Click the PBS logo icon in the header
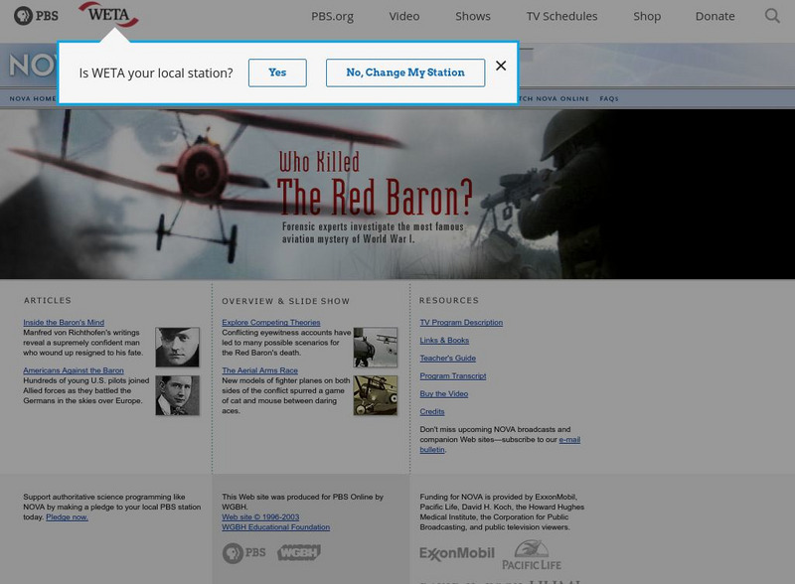 click(x=36, y=16)
